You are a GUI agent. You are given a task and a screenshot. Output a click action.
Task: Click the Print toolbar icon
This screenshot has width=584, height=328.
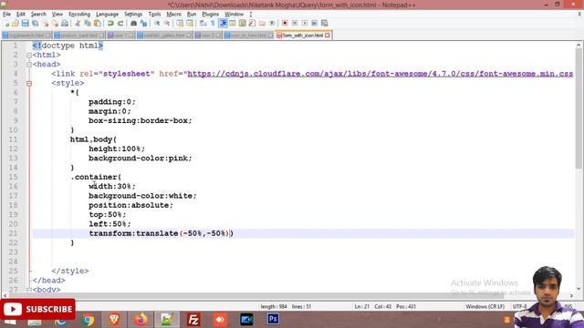pos(65,24)
